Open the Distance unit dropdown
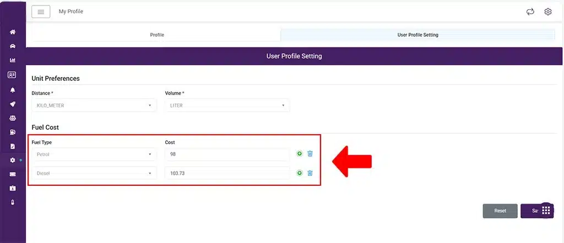 point(94,106)
